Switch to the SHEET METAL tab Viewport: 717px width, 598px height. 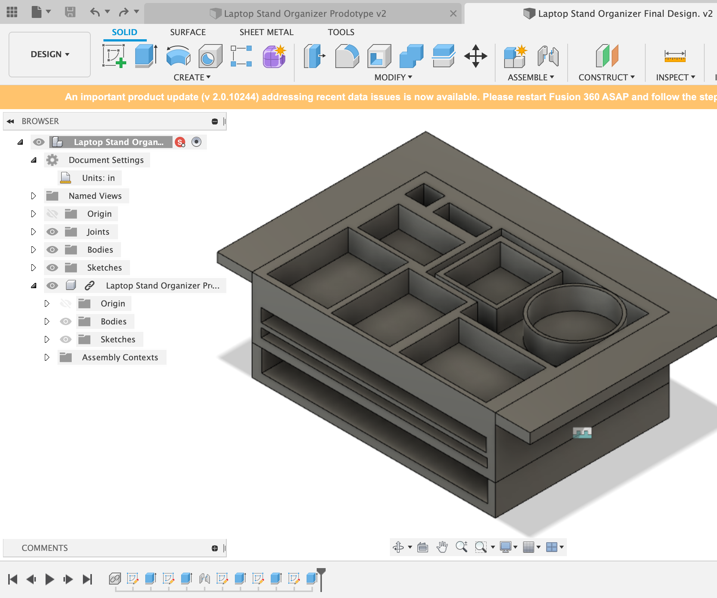click(266, 32)
